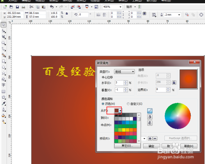
Task: Select the Table tool in the toolbox
Action: click(x=3, y=92)
